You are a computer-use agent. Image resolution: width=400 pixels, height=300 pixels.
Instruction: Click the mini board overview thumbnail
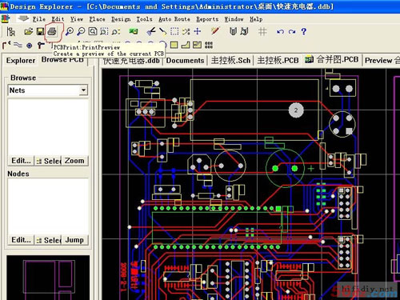tap(48, 278)
